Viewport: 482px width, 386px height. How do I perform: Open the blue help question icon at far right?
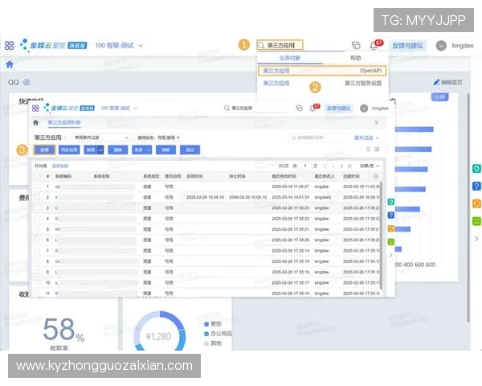click(476, 186)
